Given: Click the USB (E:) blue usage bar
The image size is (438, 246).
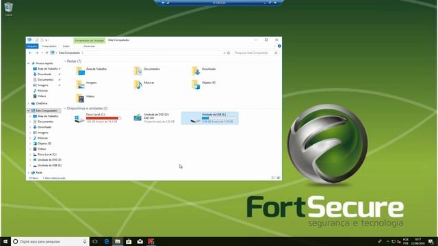Looking at the screenshot, I should coord(219,118).
